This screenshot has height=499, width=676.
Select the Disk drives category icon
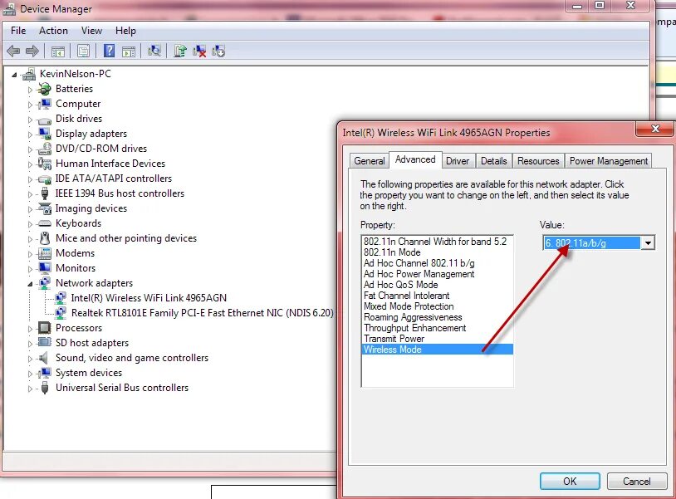tap(44, 120)
